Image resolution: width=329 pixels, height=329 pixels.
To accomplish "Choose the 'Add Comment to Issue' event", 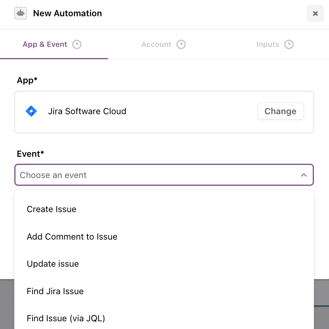I will click(x=72, y=237).
